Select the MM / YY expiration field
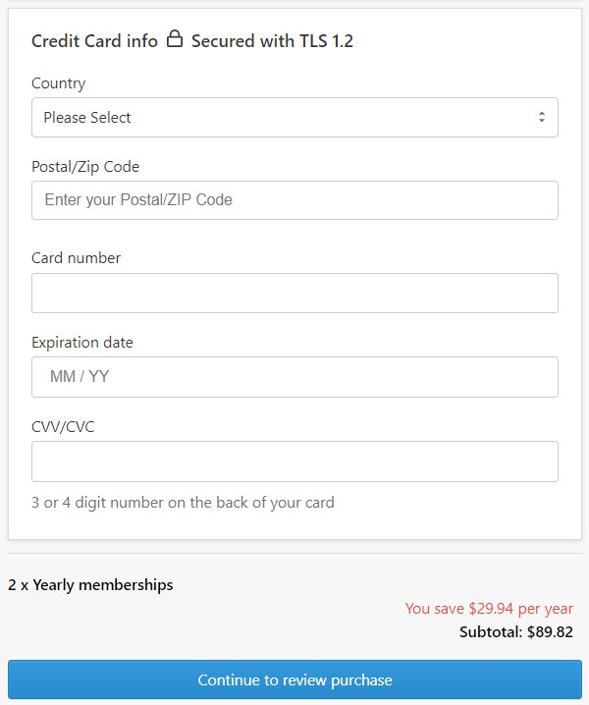Viewport: 589px width, 705px height. coord(294,377)
